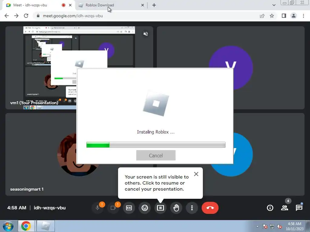This screenshot has width=310, height=232.
Task: Toggle the camera button in Meet
Action: (113, 208)
